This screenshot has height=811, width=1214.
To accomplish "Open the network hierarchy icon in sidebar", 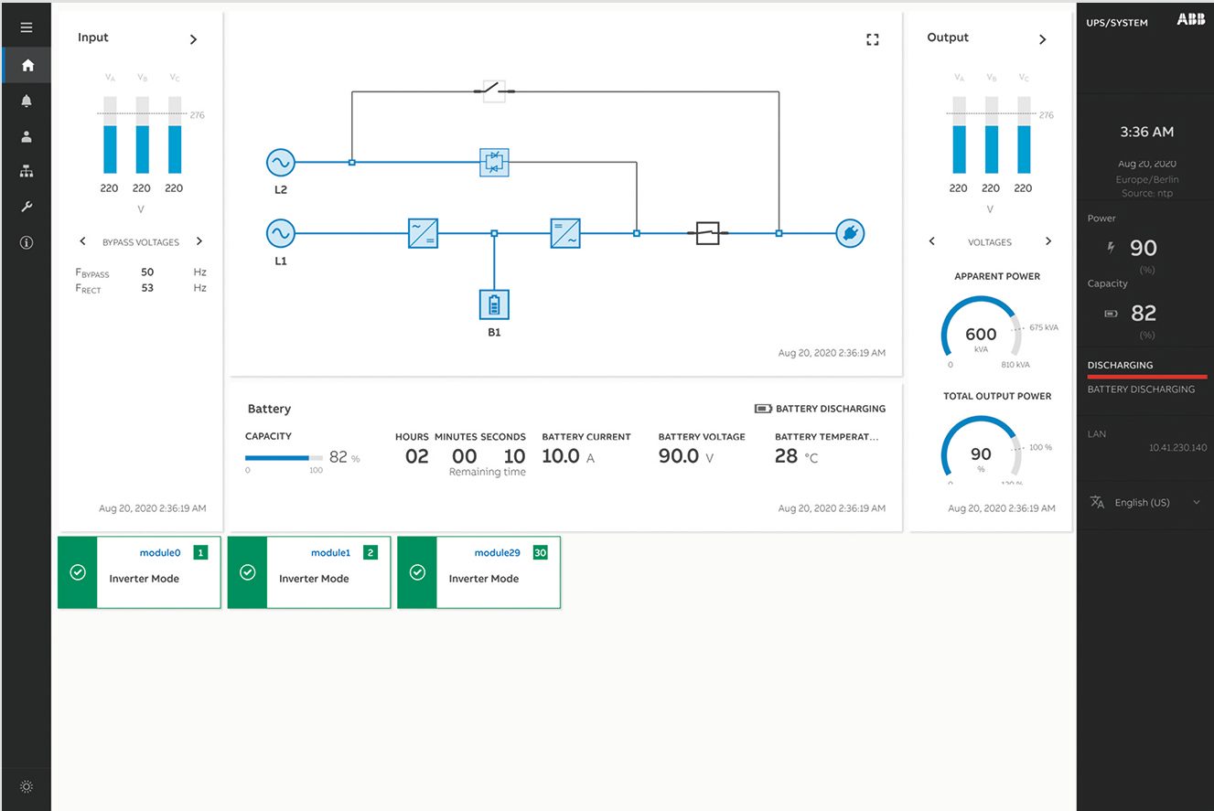I will click(27, 171).
